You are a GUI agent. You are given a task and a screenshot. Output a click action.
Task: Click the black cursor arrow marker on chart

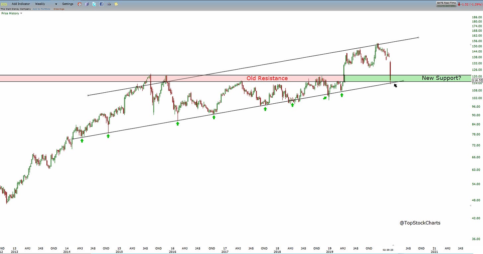[395, 86]
